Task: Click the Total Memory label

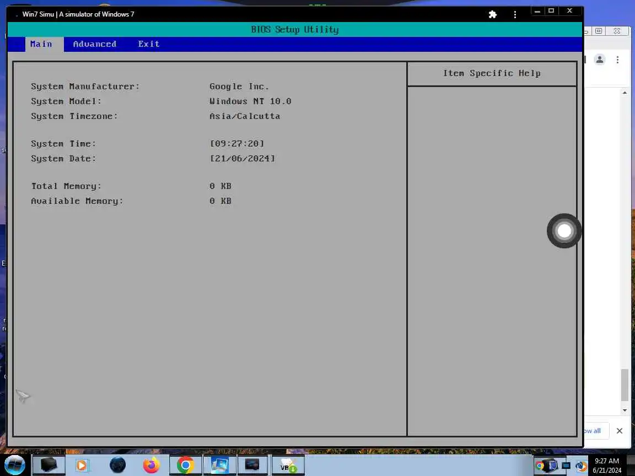Action: click(x=66, y=186)
